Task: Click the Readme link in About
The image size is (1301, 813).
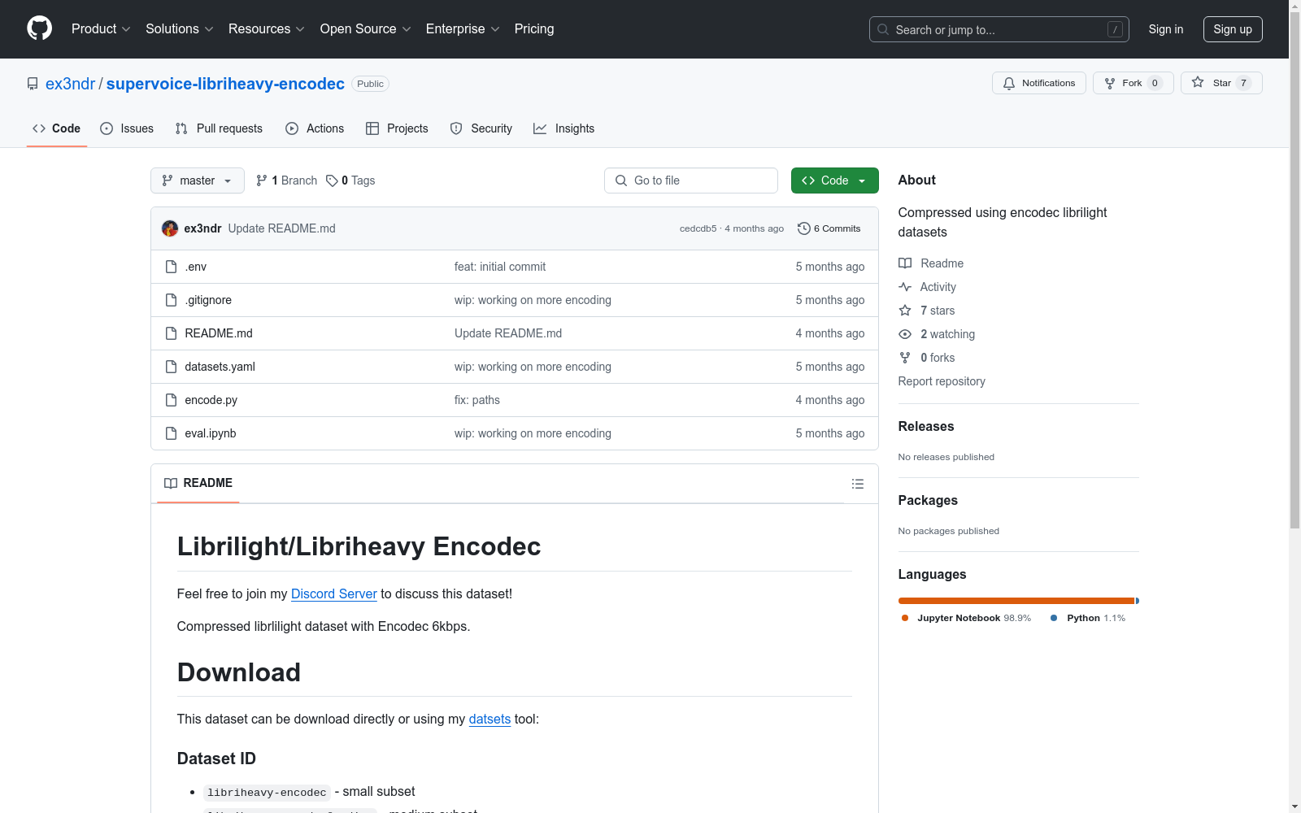Action: 931,263
